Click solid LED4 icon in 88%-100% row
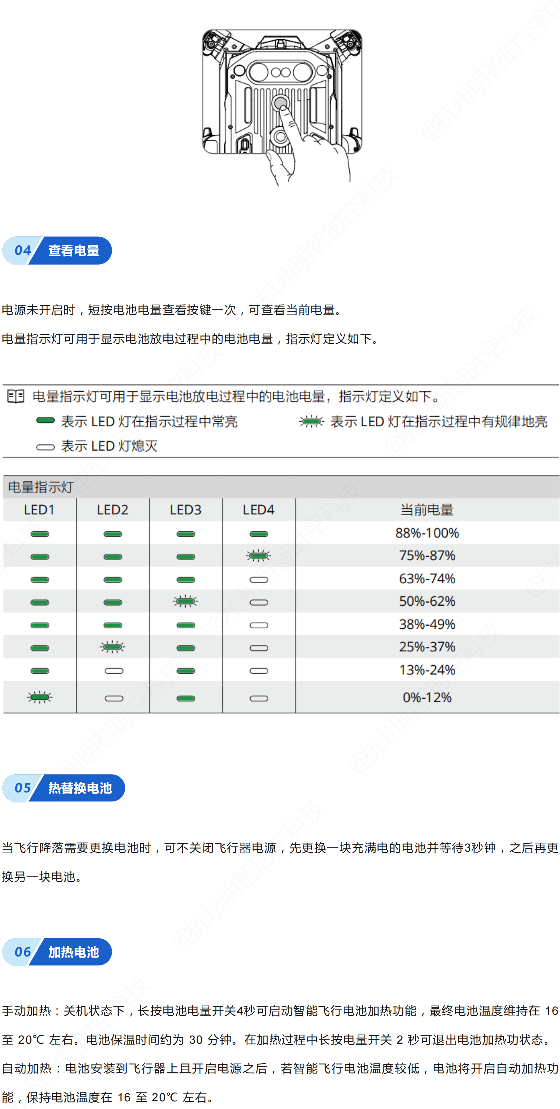 pyautogui.click(x=259, y=534)
